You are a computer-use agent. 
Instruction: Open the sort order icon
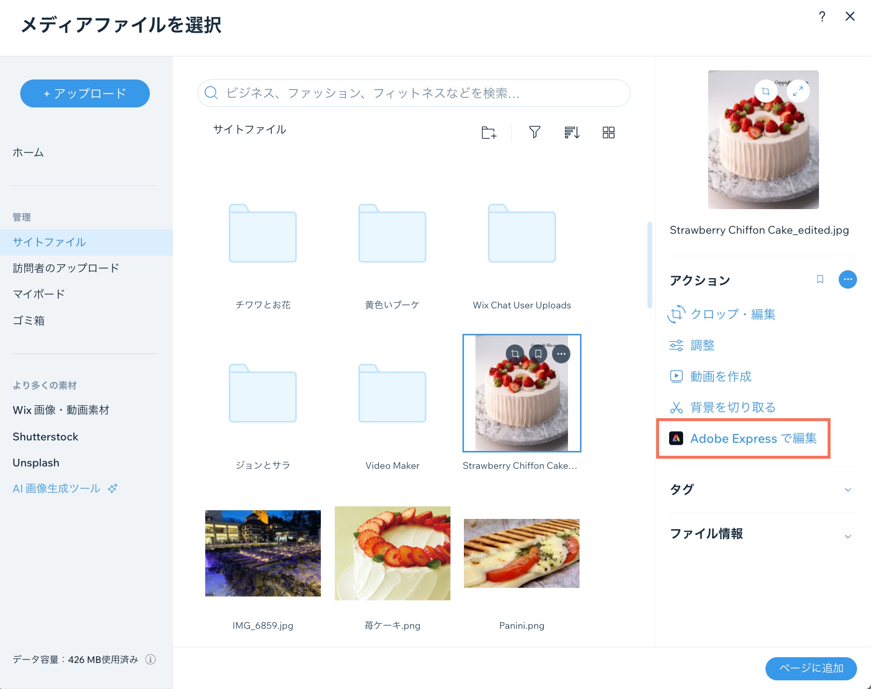(572, 132)
